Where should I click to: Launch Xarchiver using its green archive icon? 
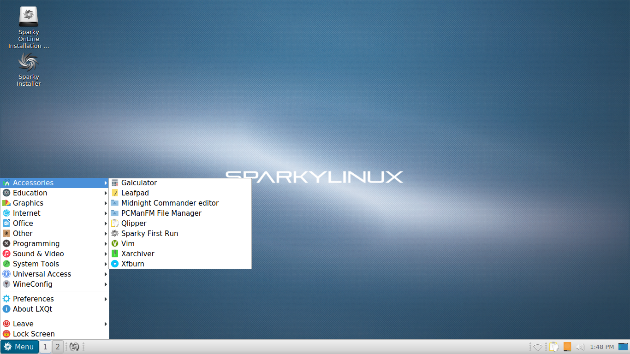click(x=115, y=254)
